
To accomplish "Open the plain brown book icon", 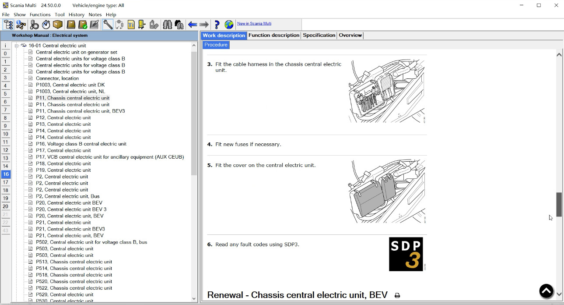I will [x=71, y=25].
